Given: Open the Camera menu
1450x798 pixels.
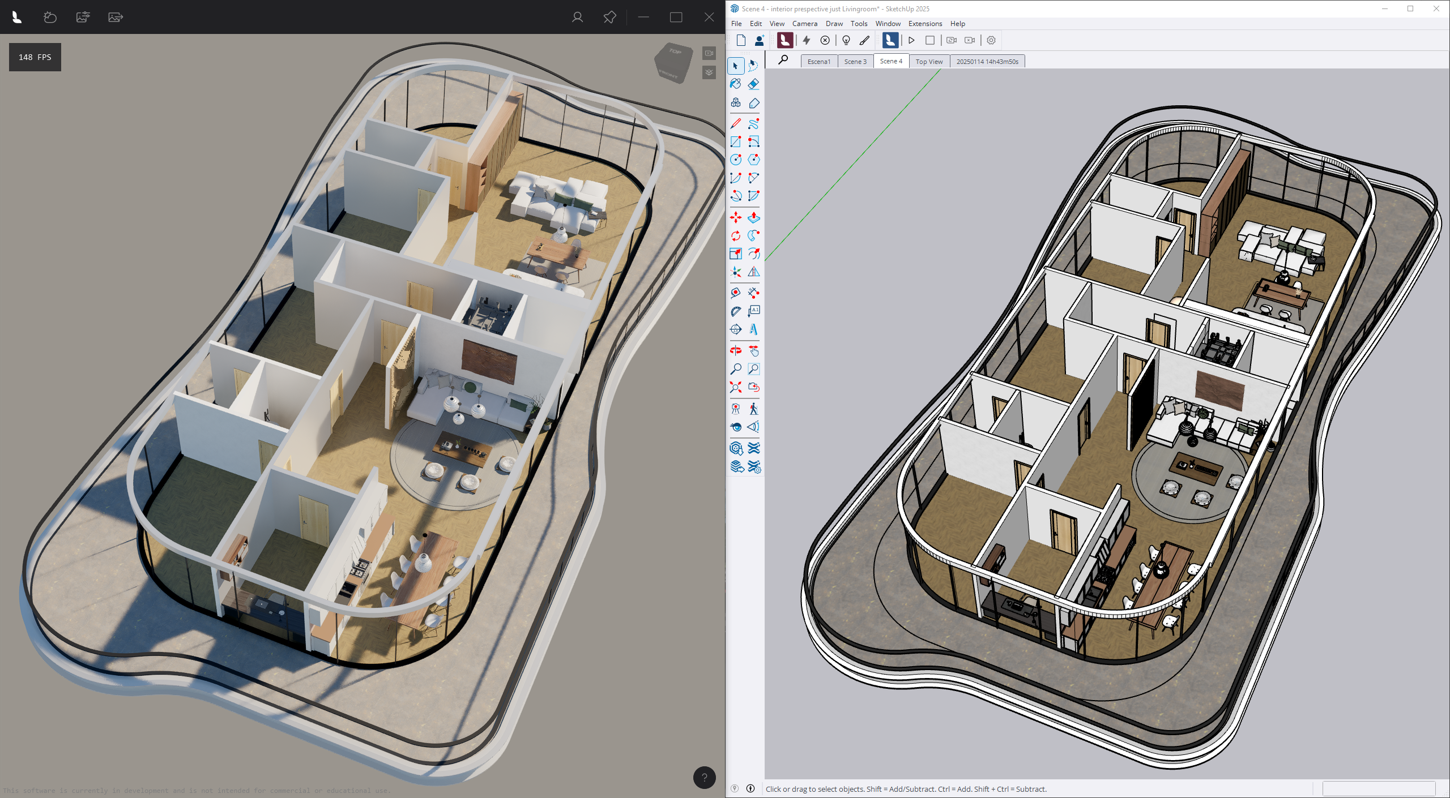Looking at the screenshot, I should (804, 23).
